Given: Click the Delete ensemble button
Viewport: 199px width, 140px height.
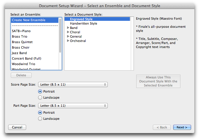Looking at the screenshot, I should point(21,75).
